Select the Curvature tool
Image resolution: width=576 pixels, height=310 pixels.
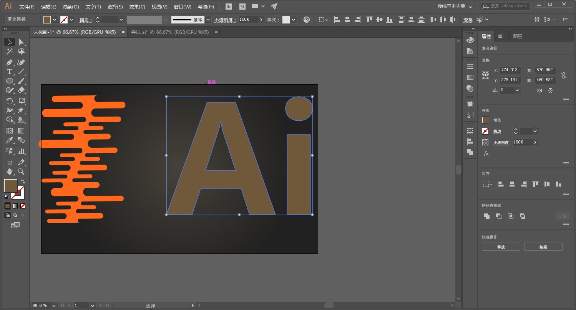[x=21, y=62]
